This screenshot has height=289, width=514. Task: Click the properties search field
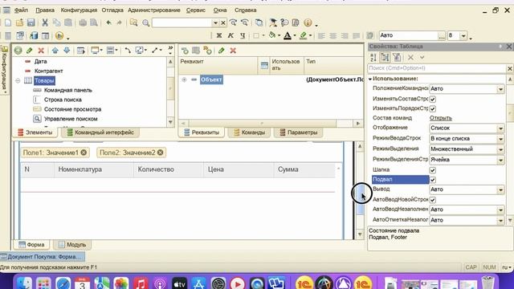click(x=437, y=68)
